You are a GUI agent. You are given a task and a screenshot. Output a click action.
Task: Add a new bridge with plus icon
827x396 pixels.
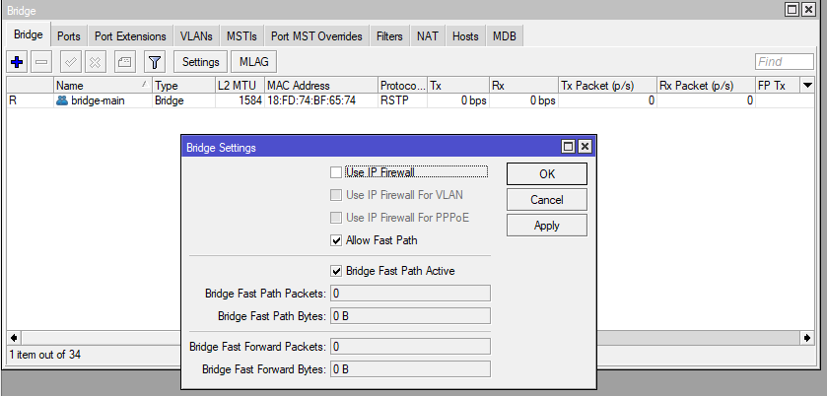pos(17,62)
